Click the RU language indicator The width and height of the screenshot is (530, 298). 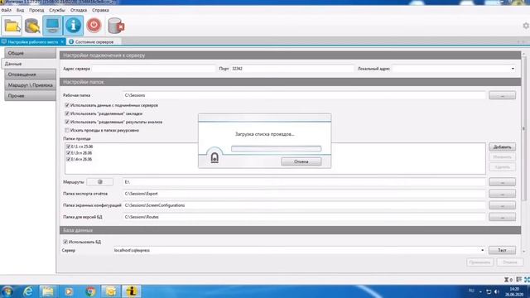pyautogui.click(x=471, y=291)
